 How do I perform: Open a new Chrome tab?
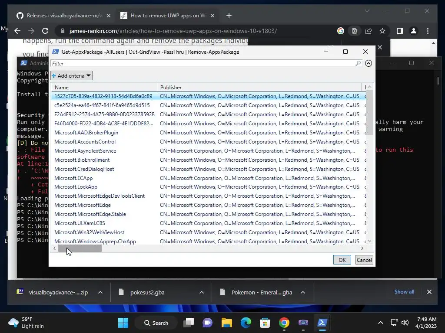point(229,16)
